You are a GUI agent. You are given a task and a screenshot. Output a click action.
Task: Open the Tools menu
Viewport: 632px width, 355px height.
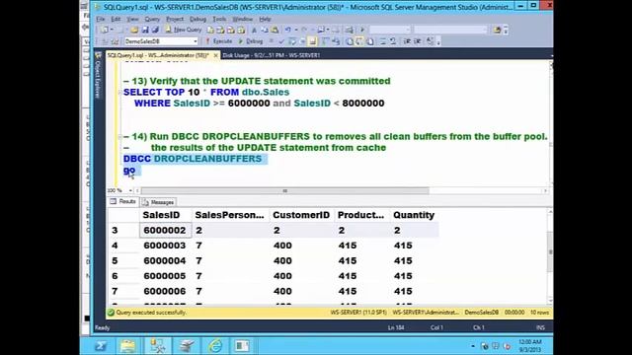tap(219, 19)
